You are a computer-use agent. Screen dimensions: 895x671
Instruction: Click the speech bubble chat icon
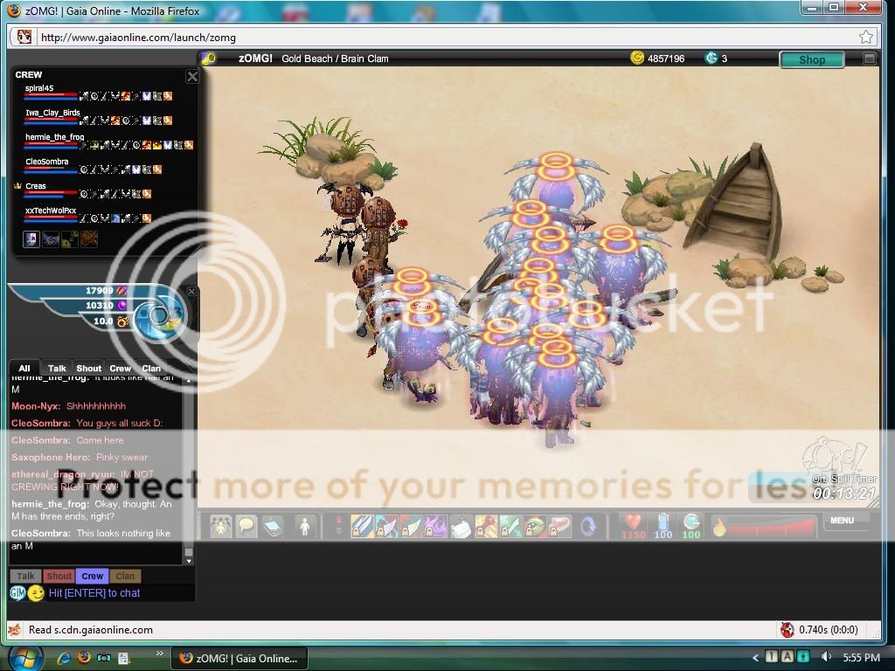pos(246,526)
